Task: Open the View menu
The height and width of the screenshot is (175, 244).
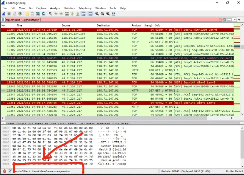Action: tap(22, 8)
